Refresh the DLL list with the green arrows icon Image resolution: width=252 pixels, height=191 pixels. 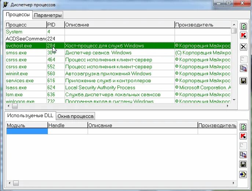(x=243, y=127)
